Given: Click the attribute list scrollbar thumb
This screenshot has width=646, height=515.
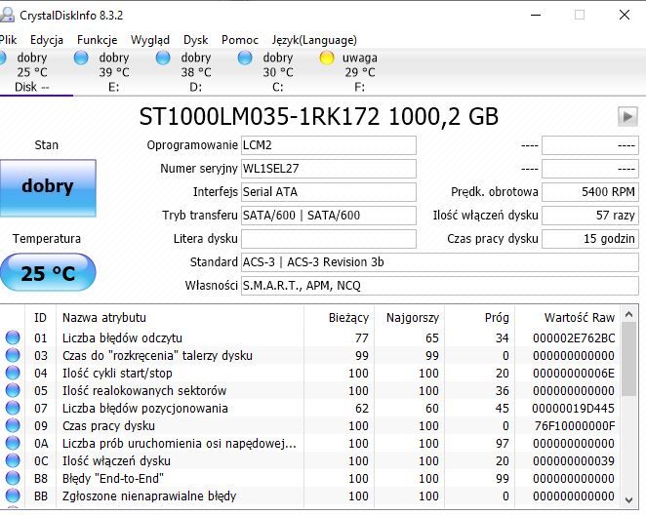Looking at the screenshot, I should (x=628, y=359).
